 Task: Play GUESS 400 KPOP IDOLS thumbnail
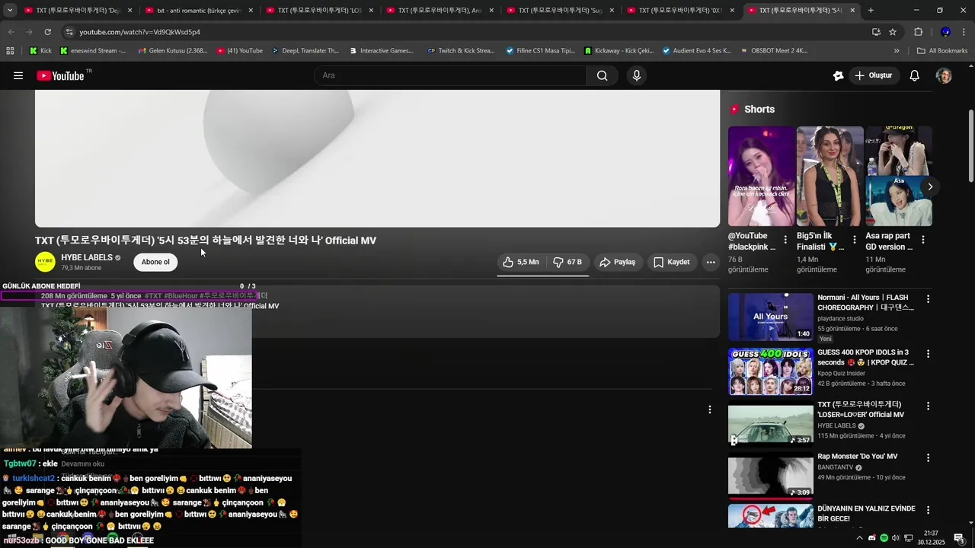tap(770, 371)
